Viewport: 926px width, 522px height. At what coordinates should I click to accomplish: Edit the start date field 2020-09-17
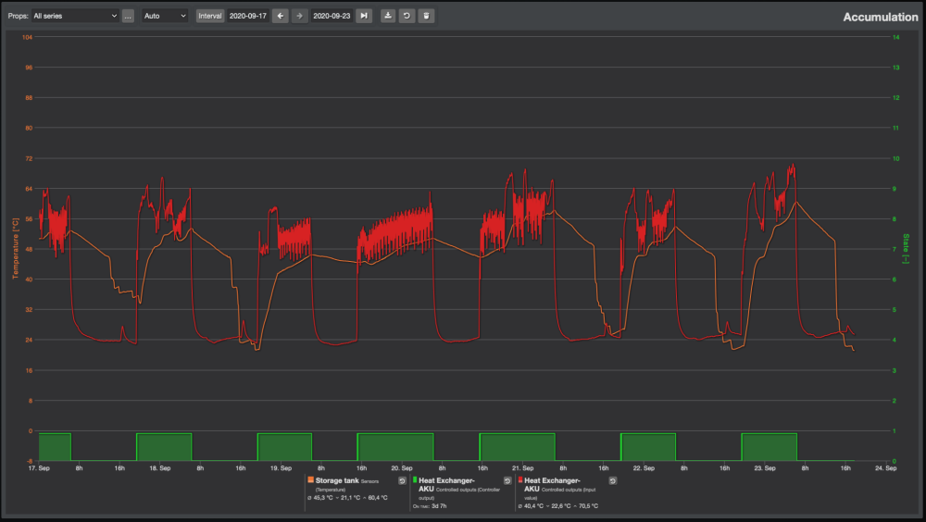point(248,16)
